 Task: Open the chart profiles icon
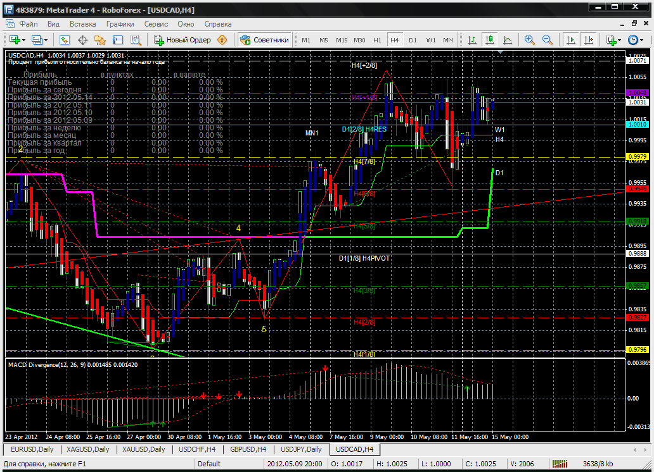[x=37, y=40]
